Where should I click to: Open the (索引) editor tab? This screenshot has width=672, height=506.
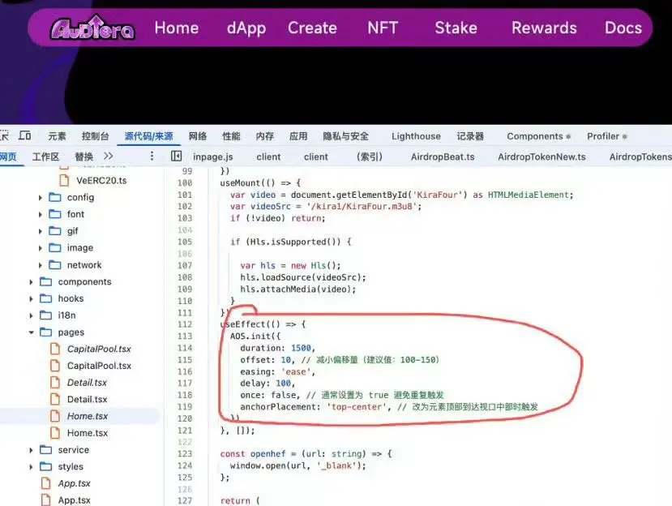[369, 157]
